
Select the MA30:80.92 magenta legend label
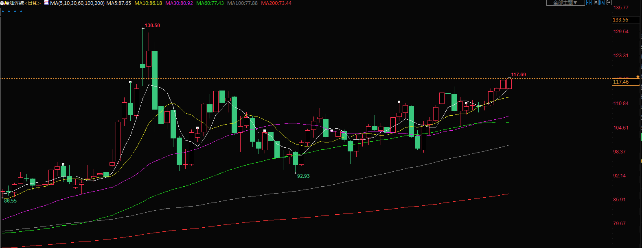(x=179, y=3)
